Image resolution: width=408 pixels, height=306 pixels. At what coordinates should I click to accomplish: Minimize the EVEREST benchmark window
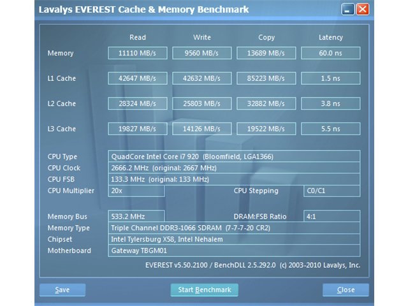click(347, 10)
